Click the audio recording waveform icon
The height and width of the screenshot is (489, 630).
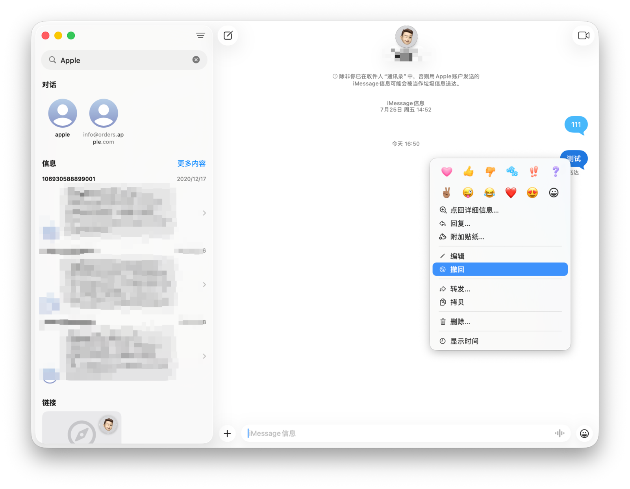tap(560, 433)
